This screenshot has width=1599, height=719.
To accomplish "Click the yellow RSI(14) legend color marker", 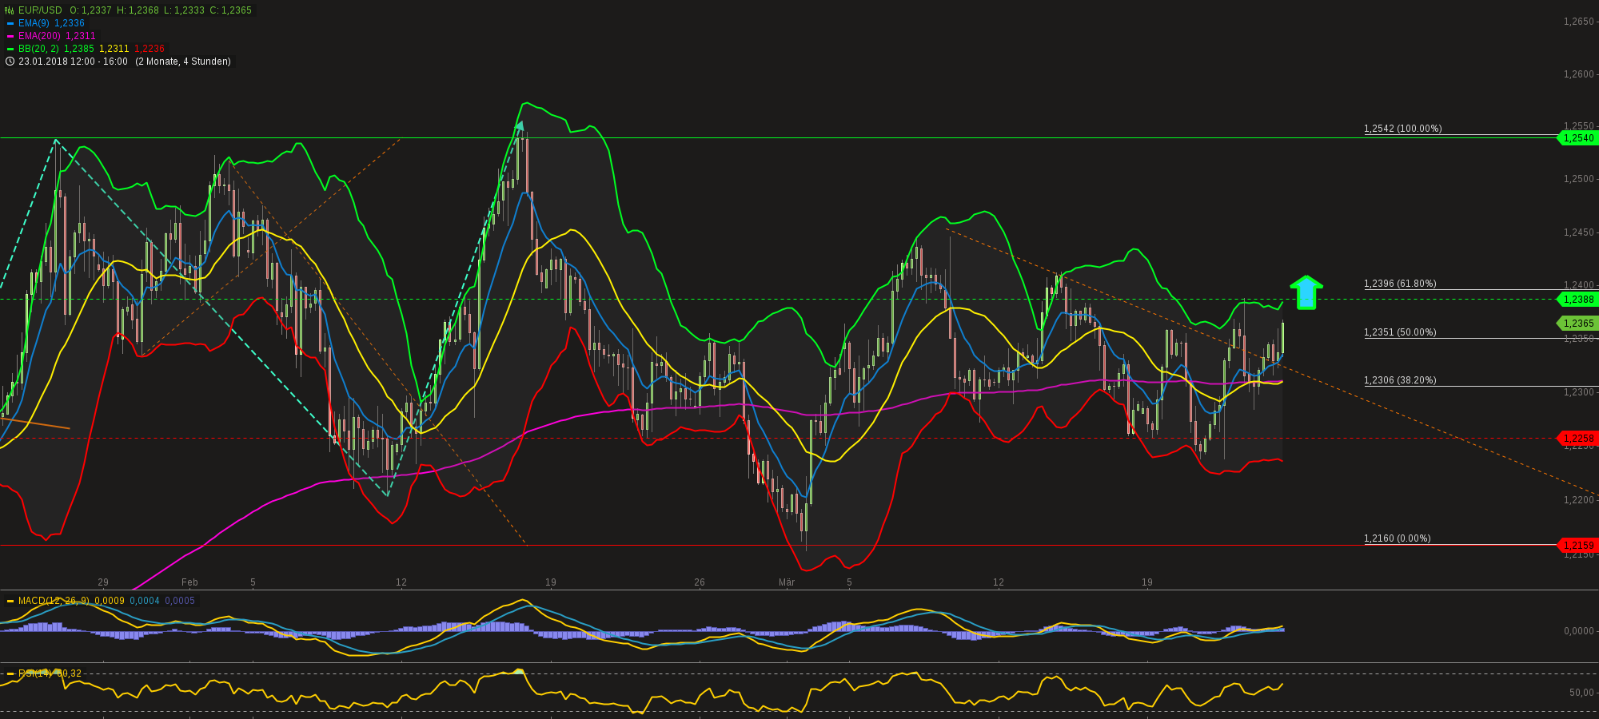I will tap(10, 673).
